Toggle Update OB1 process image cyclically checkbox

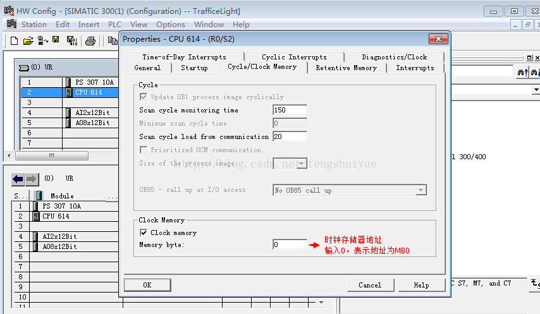tap(144, 97)
